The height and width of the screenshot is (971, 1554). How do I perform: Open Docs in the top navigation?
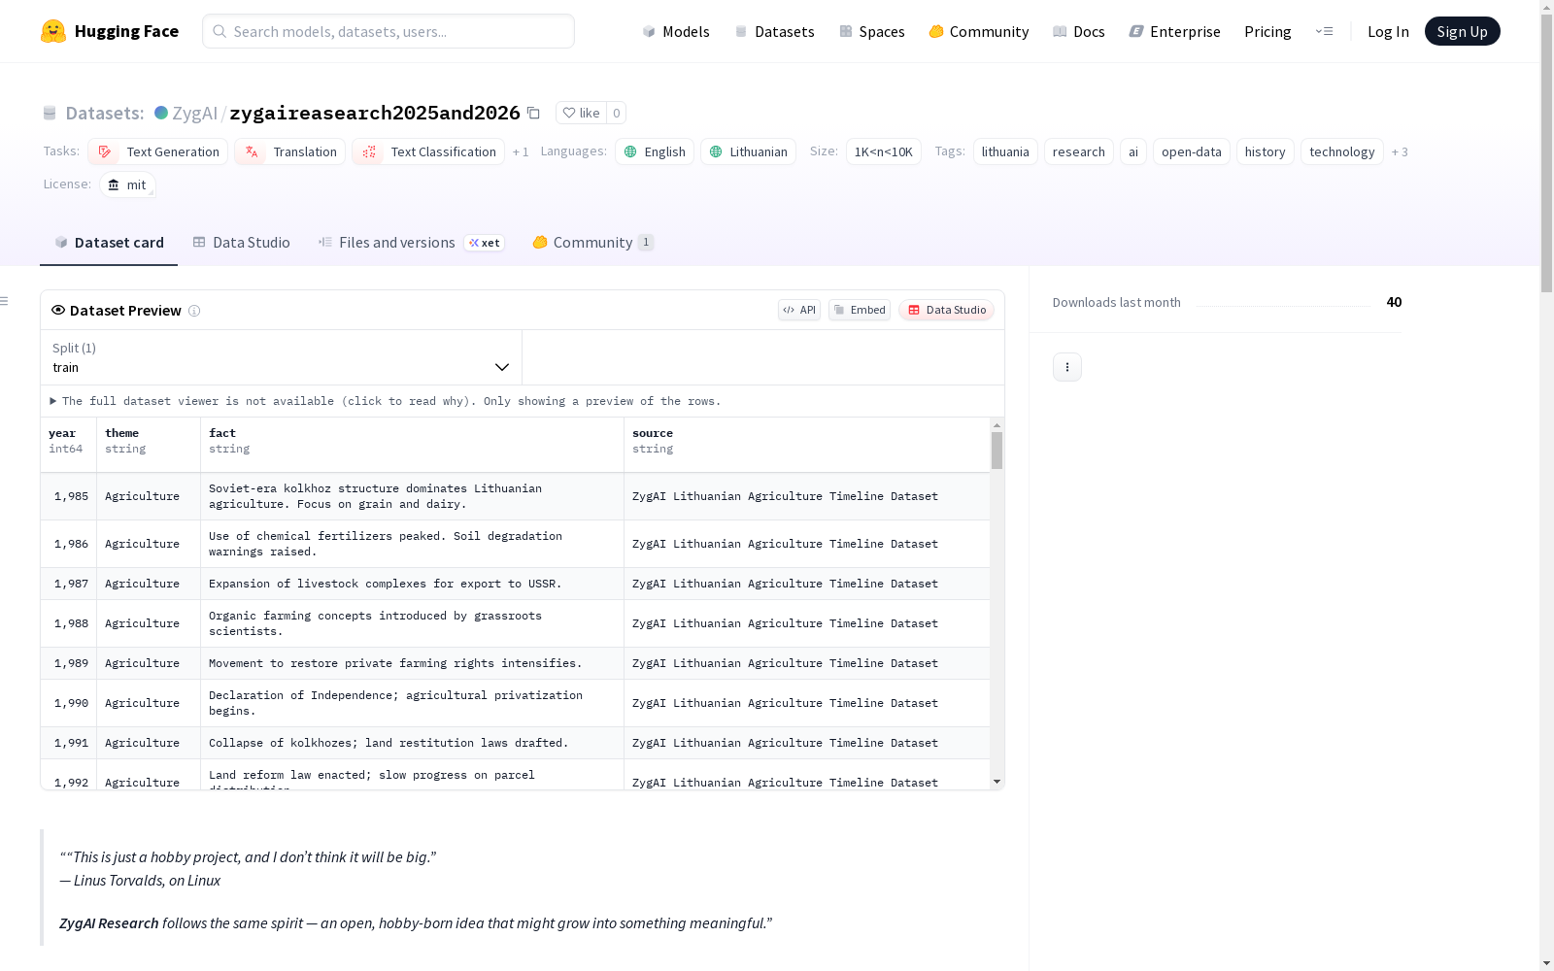(x=1079, y=31)
